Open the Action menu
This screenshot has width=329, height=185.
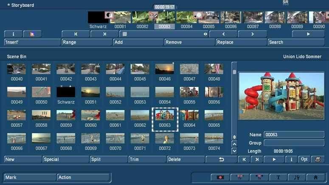pos(83,177)
